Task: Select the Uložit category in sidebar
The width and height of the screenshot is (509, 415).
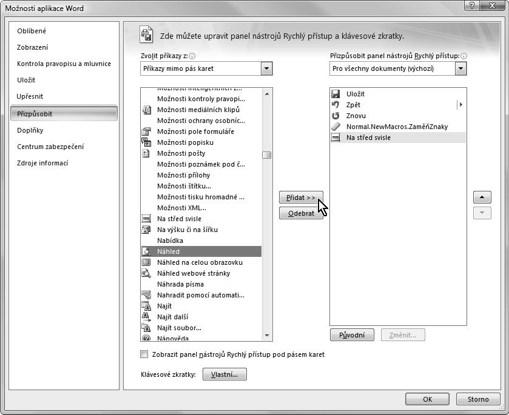Action: (x=26, y=80)
